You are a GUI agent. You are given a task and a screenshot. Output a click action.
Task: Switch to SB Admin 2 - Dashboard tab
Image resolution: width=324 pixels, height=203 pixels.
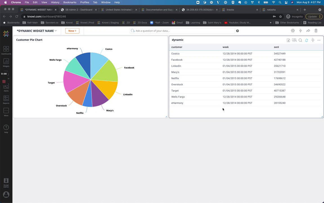(x=78, y=10)
